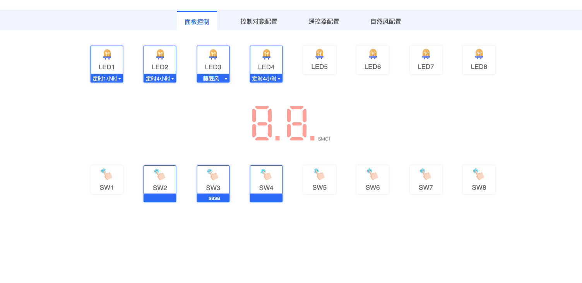
Task: Click the SW7 touch-switch icon
Action: [x=426, y=174]
